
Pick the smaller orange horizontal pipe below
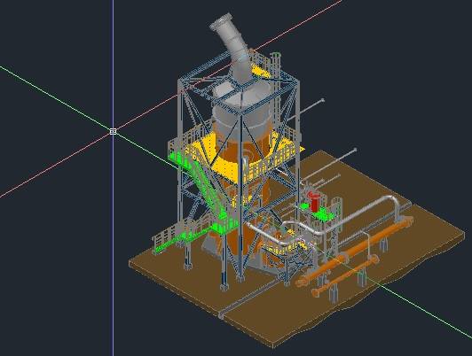pos(345,275)
